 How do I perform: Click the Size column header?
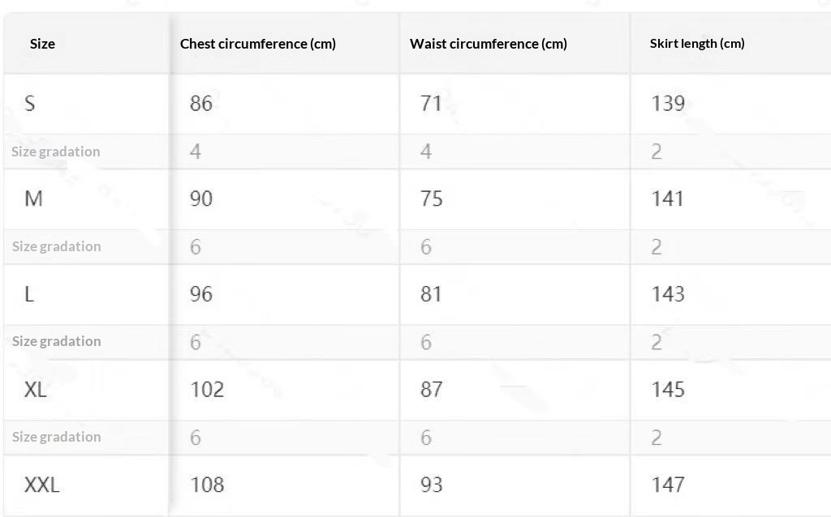click(42, 44)
